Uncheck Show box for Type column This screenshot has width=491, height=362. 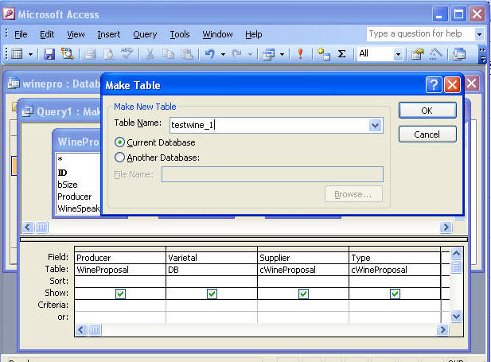[x=395, y=294]
